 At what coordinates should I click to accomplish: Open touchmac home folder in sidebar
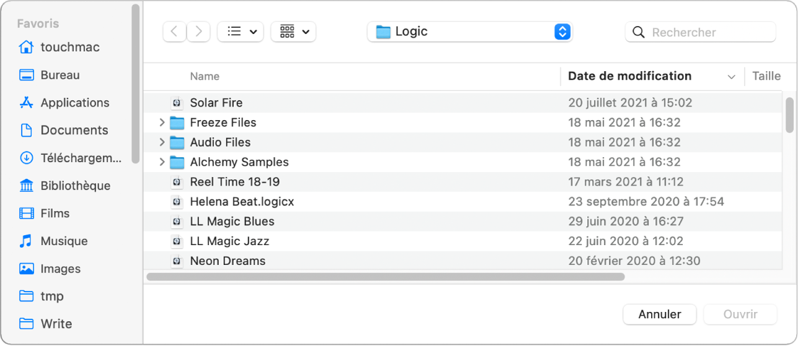point(69,47)
